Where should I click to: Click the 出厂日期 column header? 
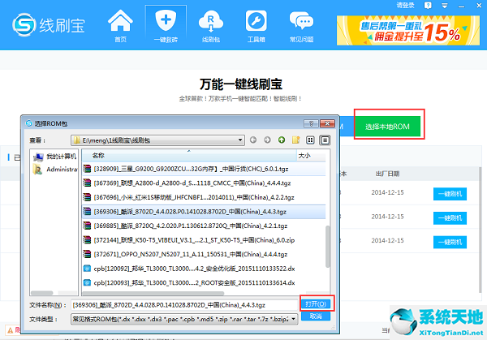[387, 174]
